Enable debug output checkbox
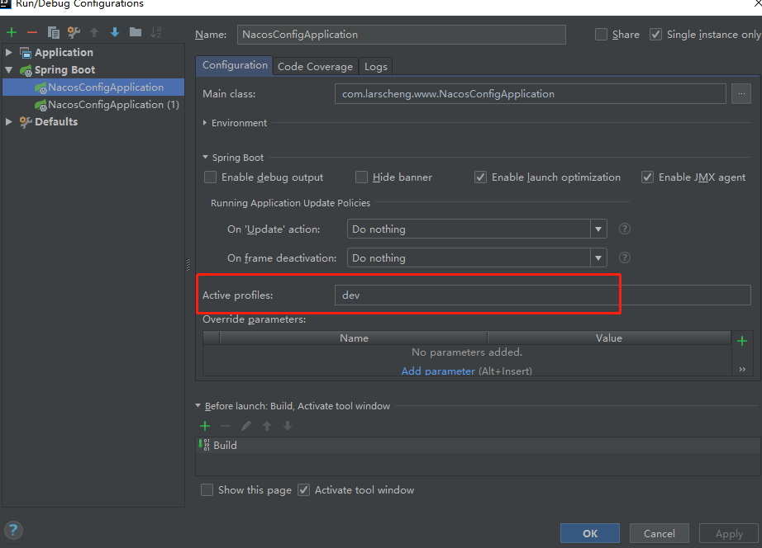 pos(211,177)
